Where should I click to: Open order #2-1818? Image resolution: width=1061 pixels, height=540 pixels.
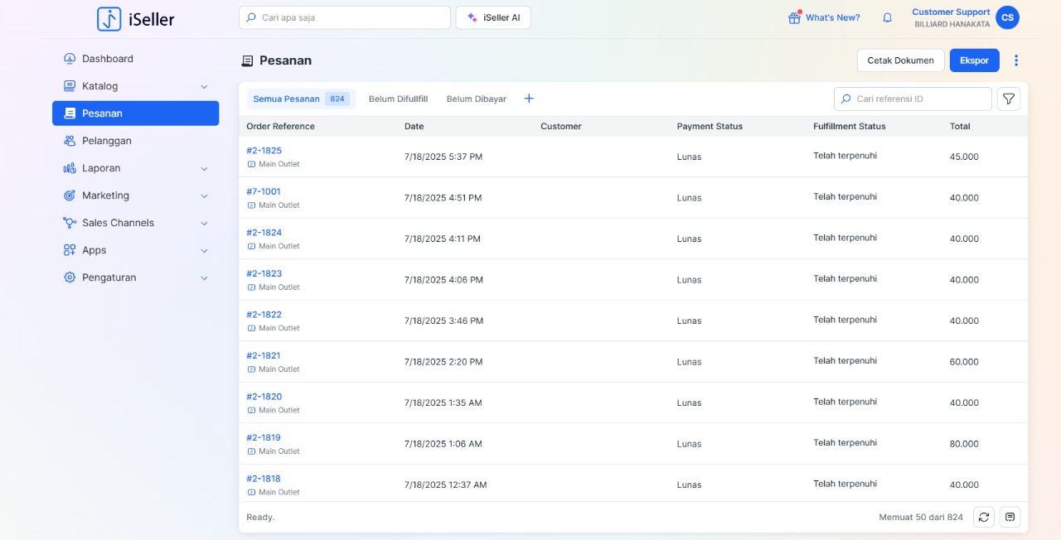coord(264,479)
